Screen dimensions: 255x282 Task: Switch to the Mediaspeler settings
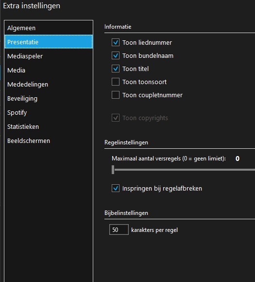click(49, 56)
